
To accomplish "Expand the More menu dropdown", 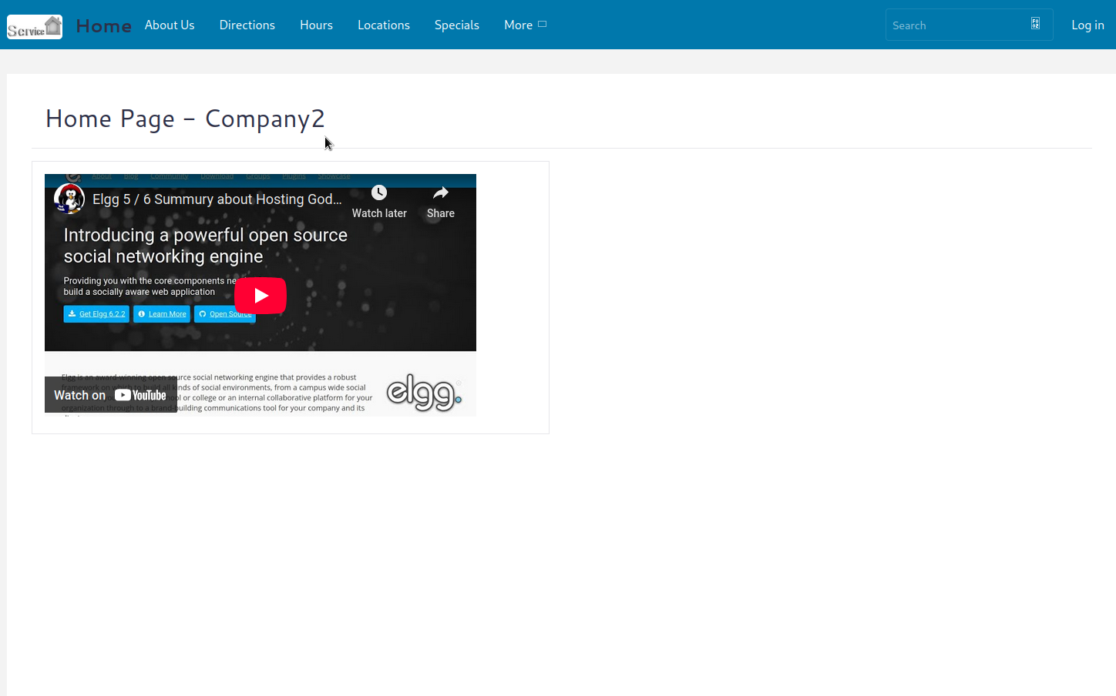I will (x=525, y=25).
